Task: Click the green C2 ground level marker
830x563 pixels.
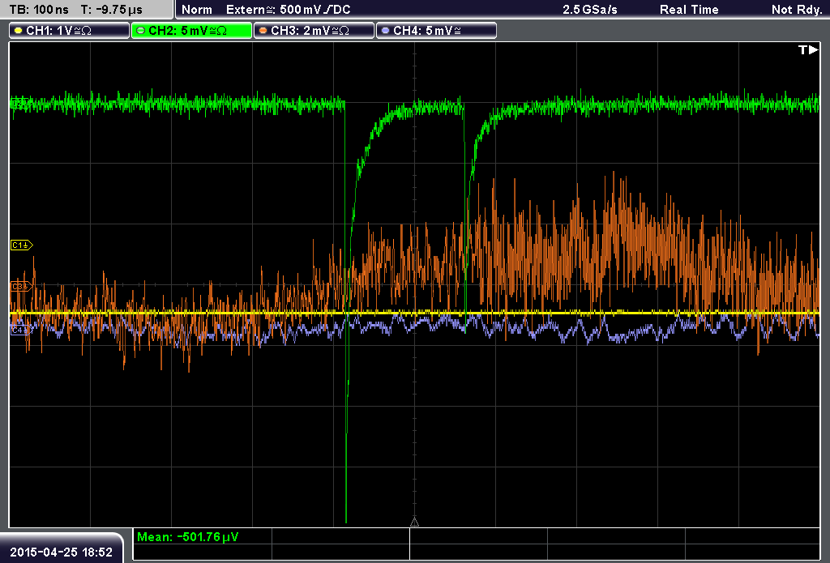Action: point(20,103)
